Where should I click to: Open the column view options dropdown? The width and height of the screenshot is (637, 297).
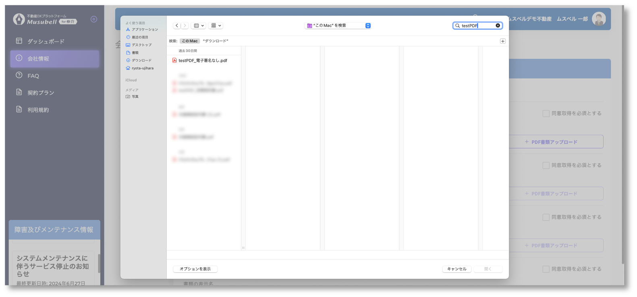click(x=199, y=25)
